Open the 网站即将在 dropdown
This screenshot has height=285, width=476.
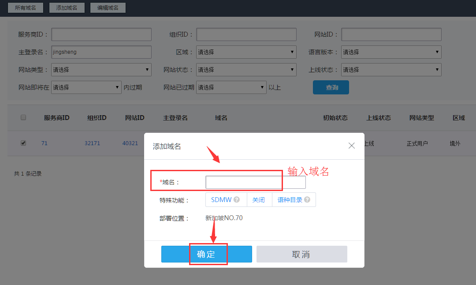[x=86, y=87]
